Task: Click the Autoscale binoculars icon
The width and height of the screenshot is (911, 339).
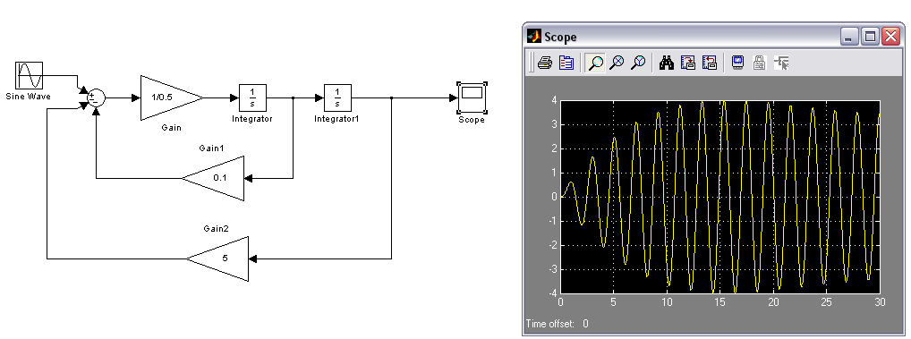Action: pyautogui.click(x=667, y=63)
